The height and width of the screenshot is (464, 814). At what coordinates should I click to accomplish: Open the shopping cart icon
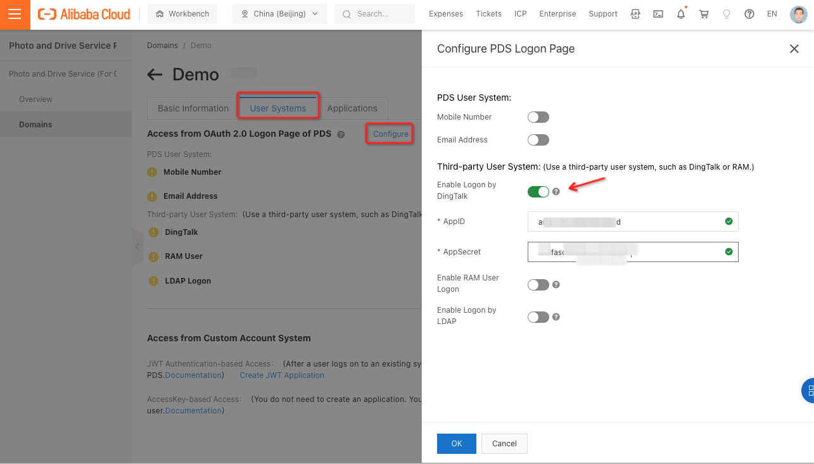704,14
